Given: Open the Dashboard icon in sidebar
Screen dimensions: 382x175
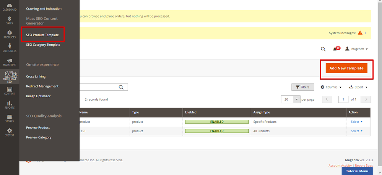Looking at the screenshot, I should point(10,7).
